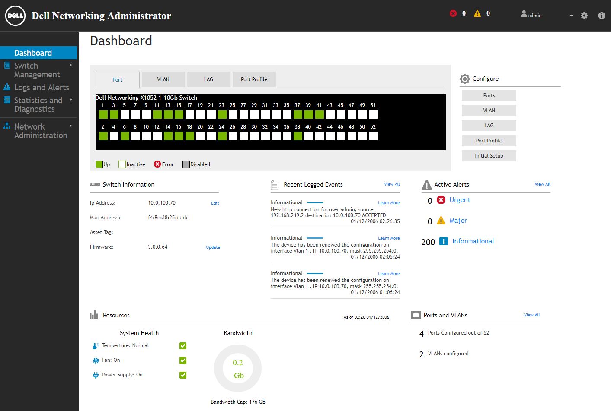Image resolution: width=611 pixels, height=411 pixels.
Task: Click the Urgent red X alert icon
Action: pos(441,200)
